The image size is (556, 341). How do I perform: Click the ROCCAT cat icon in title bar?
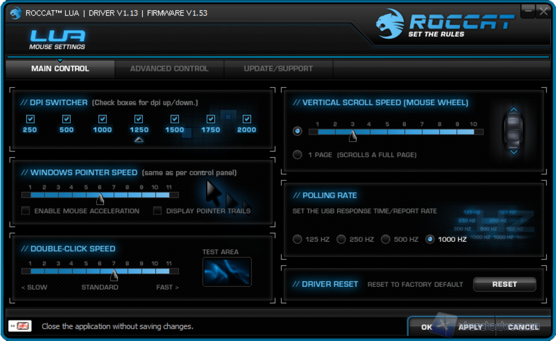[x=16, y=13]
